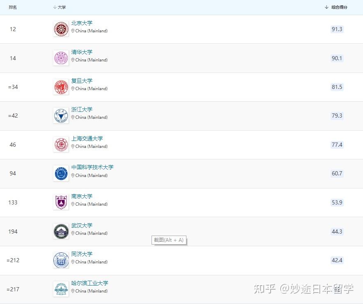Image resolution: width=363 pixels, height=304 pixels.
Task: Select score 53.9 for 南京大学
Action: pyautogui.click(x=337, y=202)
